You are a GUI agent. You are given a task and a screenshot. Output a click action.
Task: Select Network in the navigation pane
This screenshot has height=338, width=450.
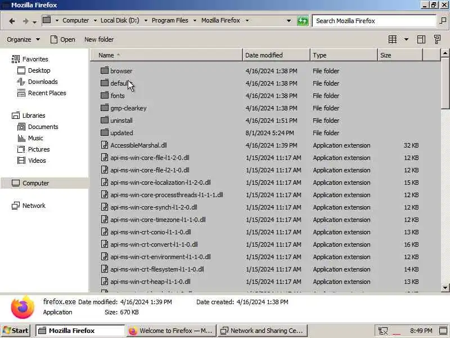pyautogui.click(x=29, y=206)
